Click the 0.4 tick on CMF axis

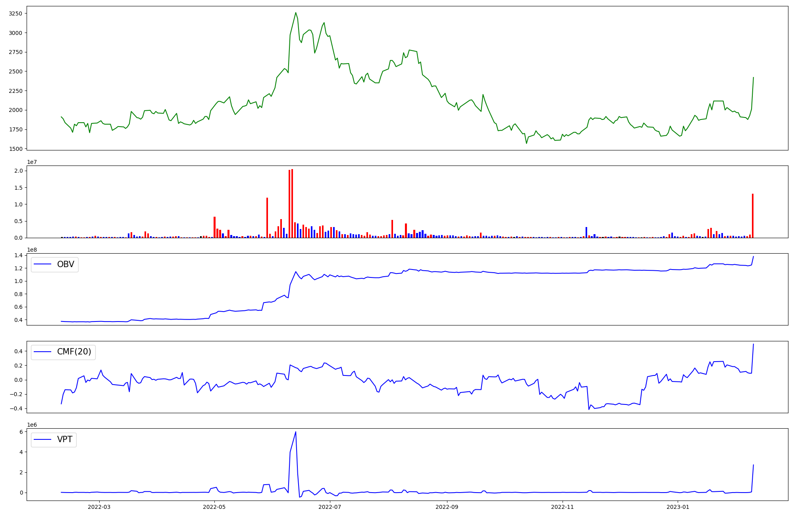pos(19,351)
